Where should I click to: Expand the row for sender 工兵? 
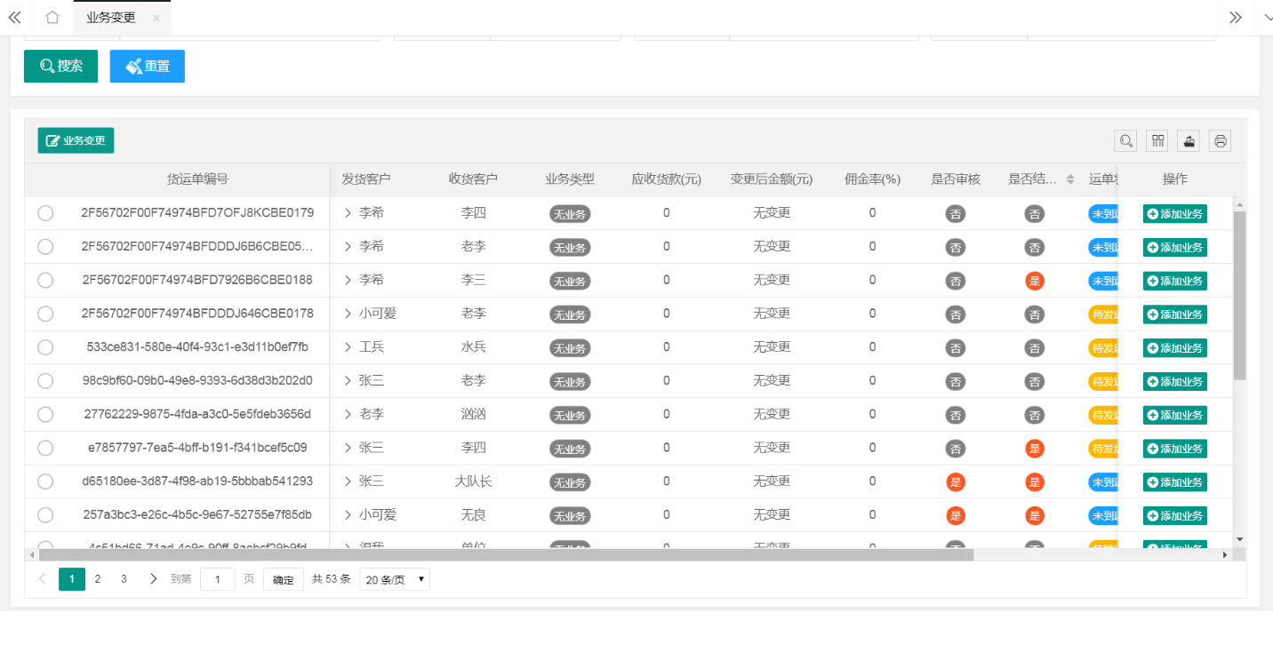point(348,347)
